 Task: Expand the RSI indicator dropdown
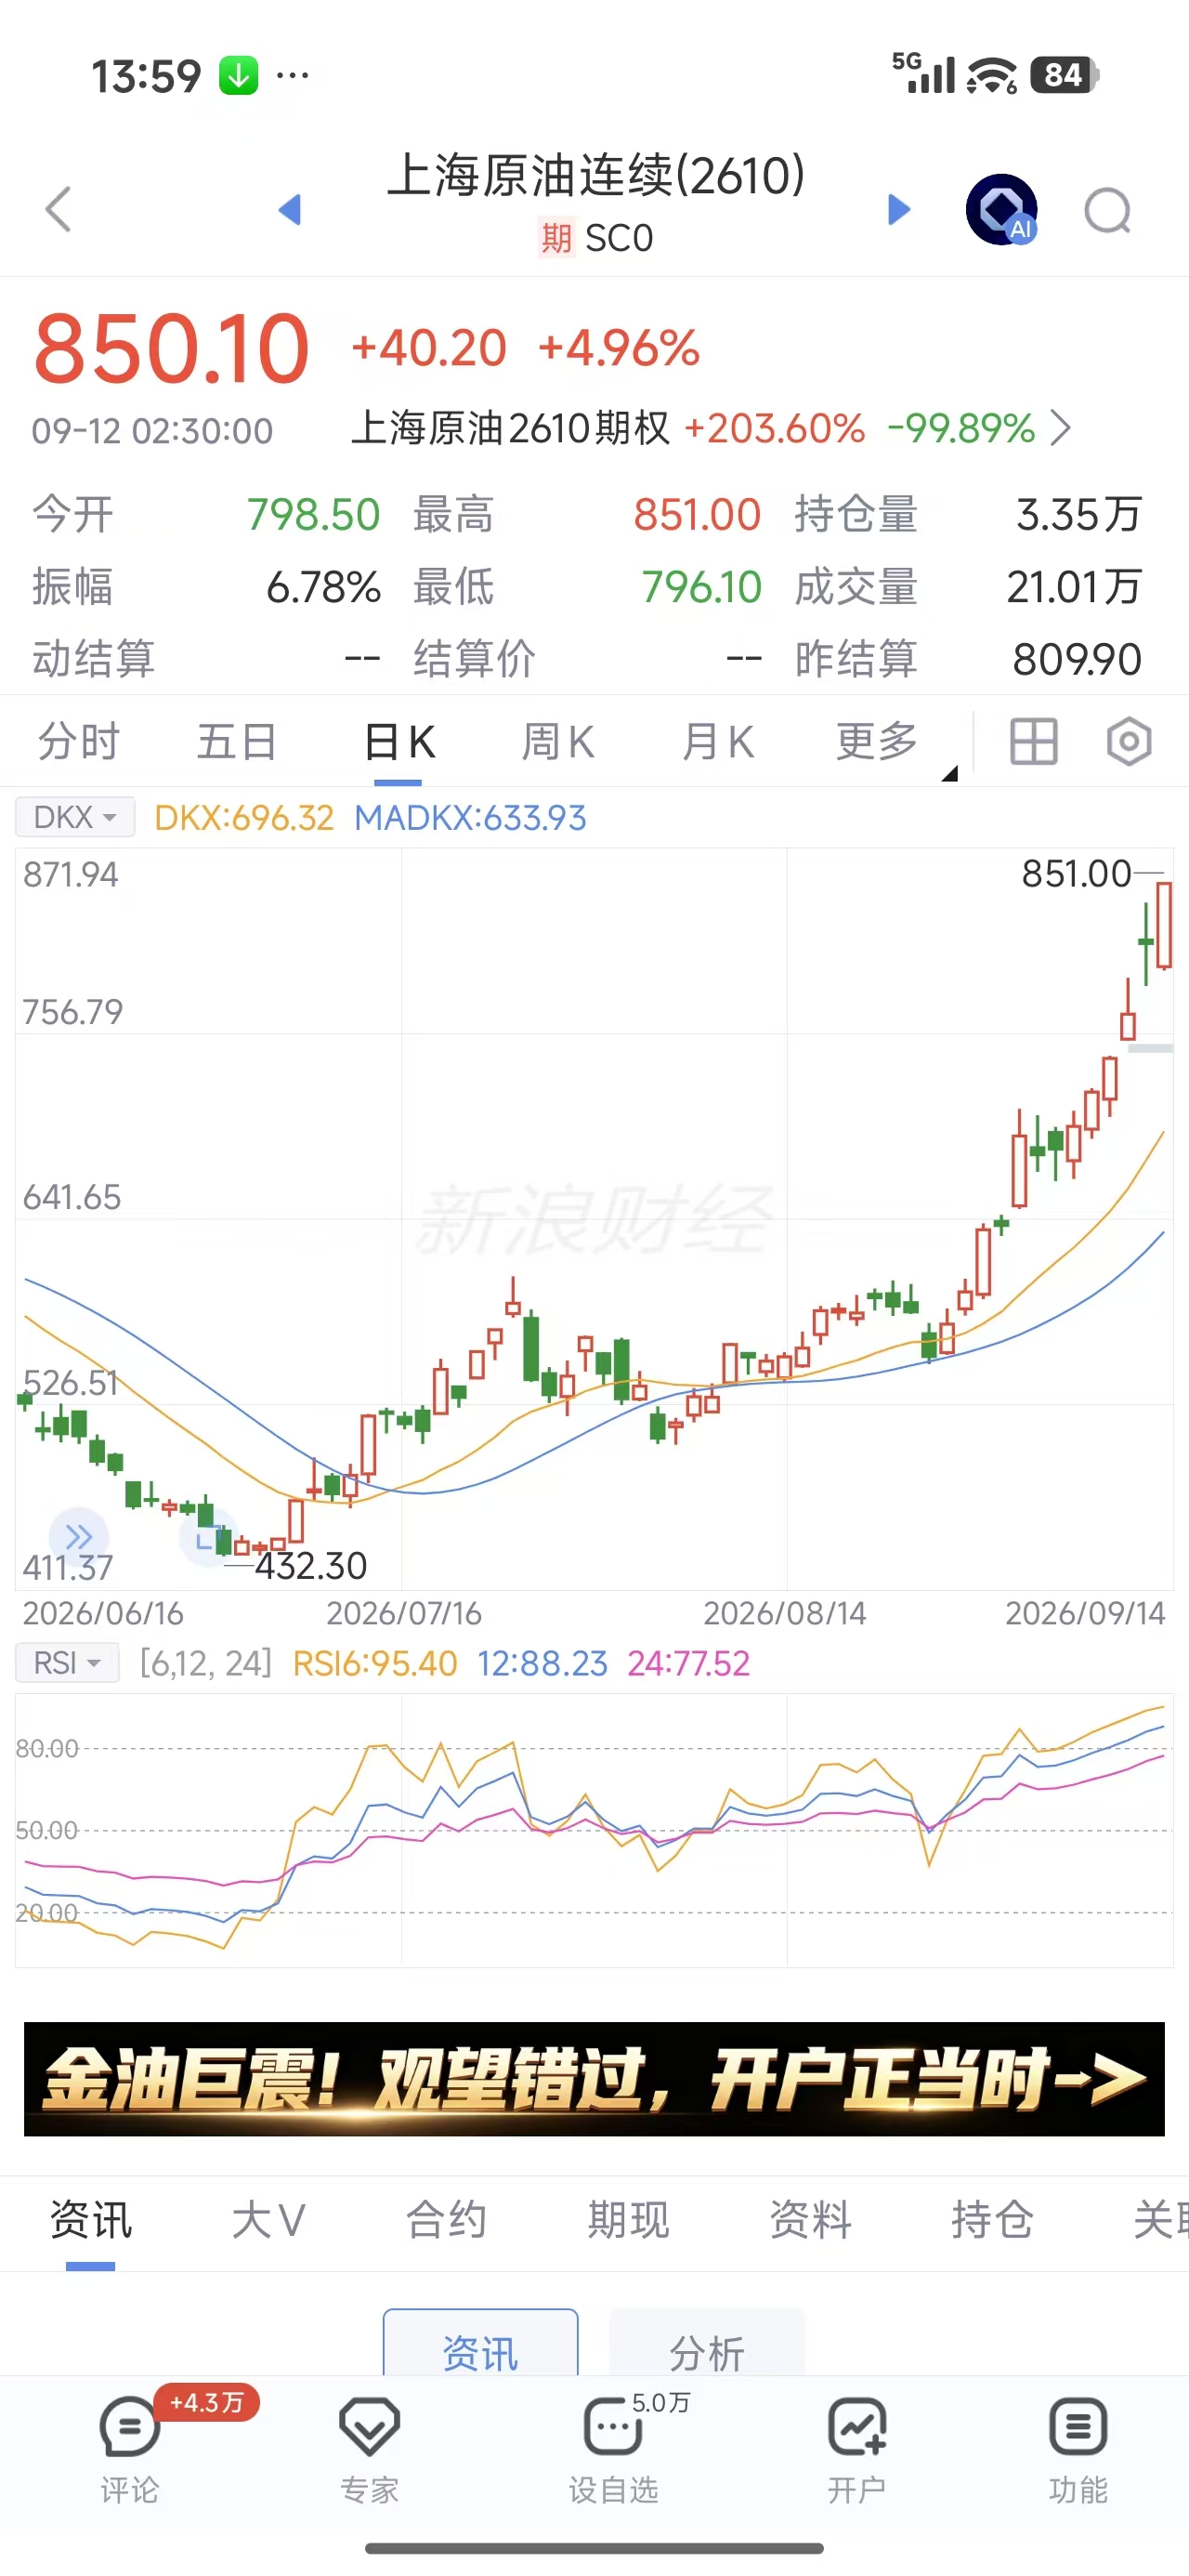pos(67,1663)
